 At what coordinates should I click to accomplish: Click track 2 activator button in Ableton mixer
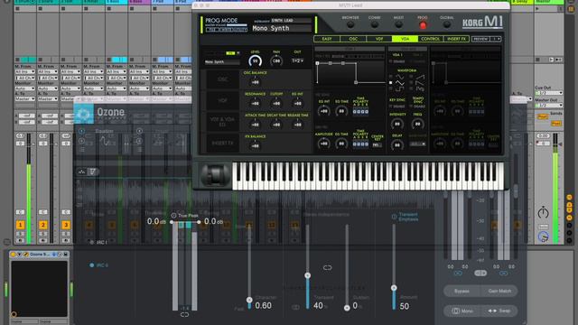(x=43, y=225)
